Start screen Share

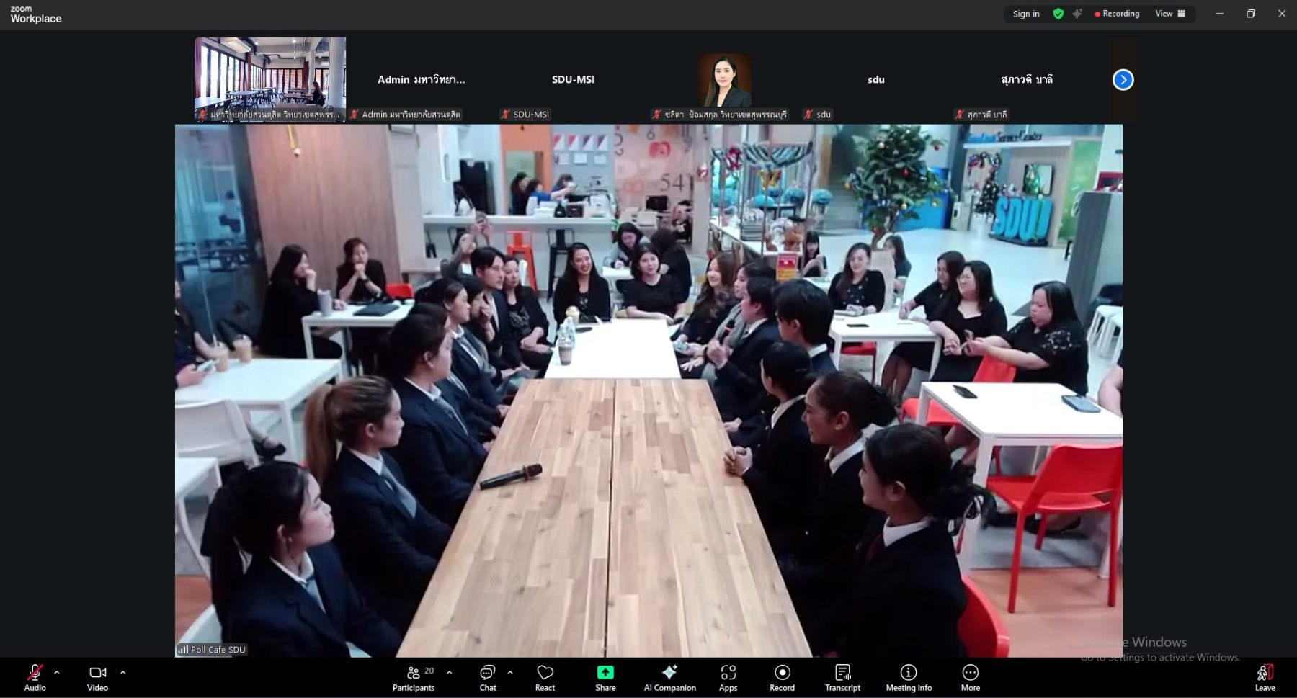605,677
